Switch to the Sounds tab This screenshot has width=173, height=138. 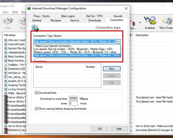coord(118,16)
